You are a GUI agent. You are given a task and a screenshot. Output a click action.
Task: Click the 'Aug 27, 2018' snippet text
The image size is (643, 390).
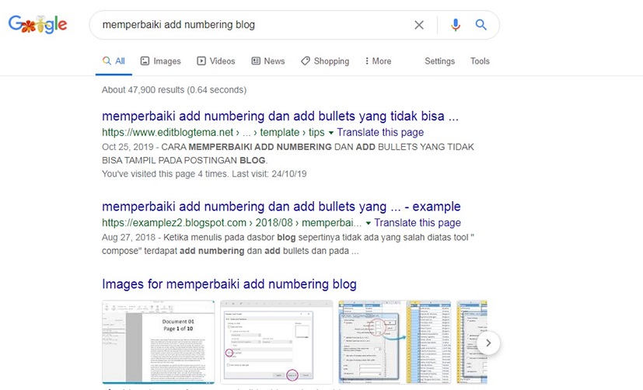[x=129, y=237]
